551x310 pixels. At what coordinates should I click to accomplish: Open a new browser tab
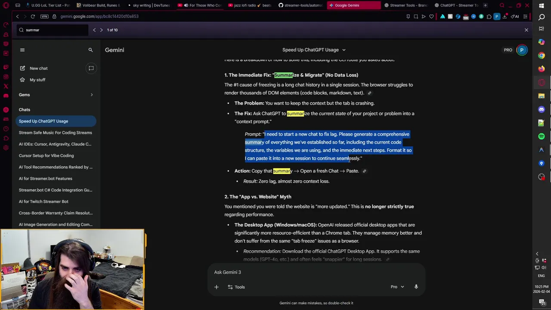click(485, 5)
